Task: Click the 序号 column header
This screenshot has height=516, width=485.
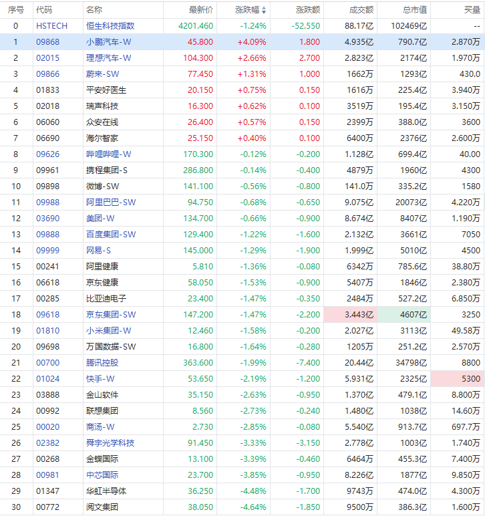Action: (x=16, y=10)
